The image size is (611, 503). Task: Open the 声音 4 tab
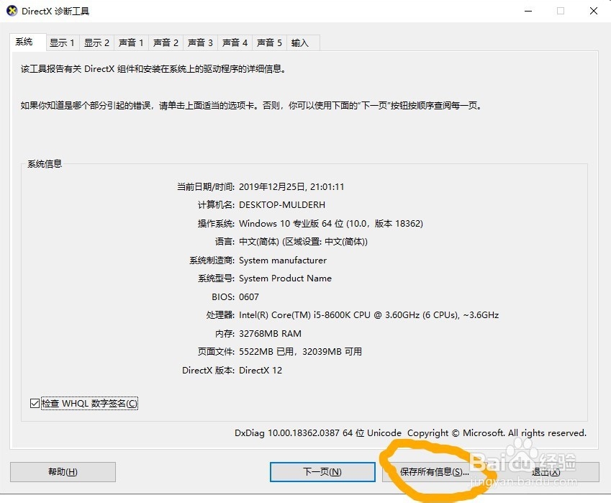(x=235, y=42)
